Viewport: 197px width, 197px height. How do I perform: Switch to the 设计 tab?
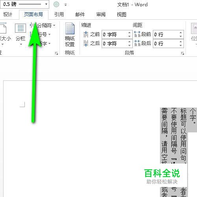pyautogui.click(x=7, y=15)
